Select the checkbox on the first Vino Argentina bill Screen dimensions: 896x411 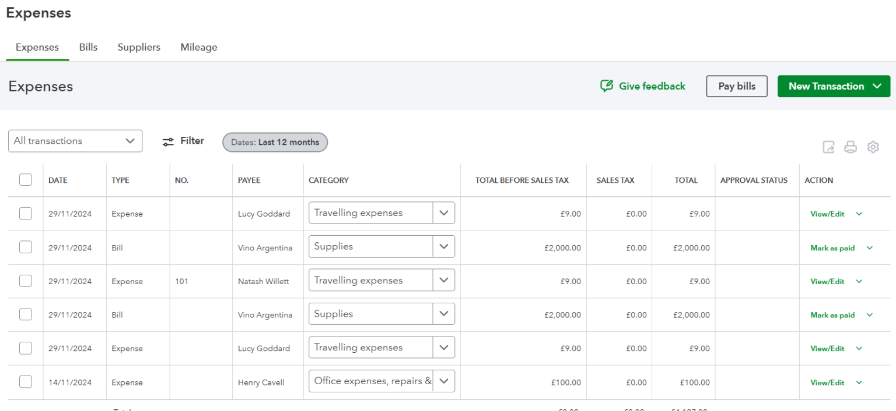(26, 247)
